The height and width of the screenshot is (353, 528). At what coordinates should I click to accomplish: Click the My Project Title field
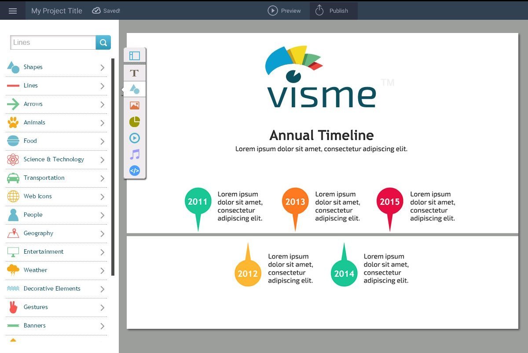(57, 11)
